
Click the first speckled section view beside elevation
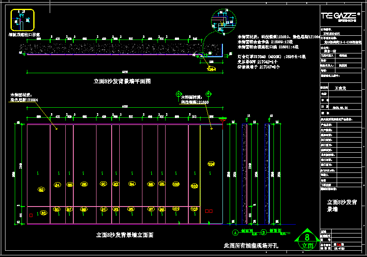244,174
